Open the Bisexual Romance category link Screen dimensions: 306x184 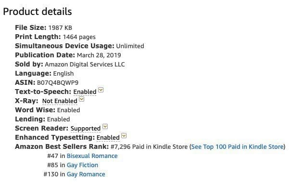92,156
